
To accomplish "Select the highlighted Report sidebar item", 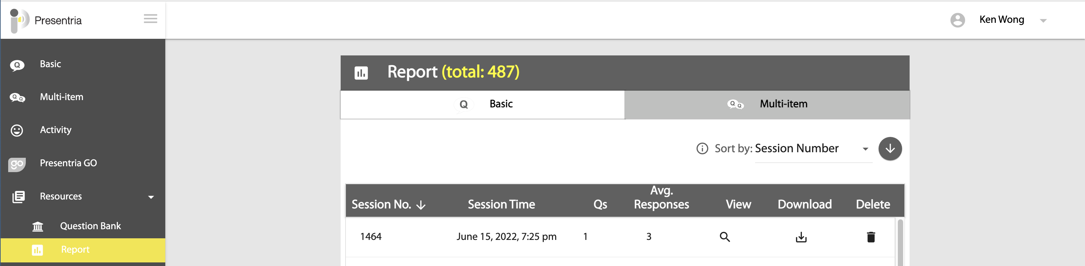I will click(x=83, y=250).
